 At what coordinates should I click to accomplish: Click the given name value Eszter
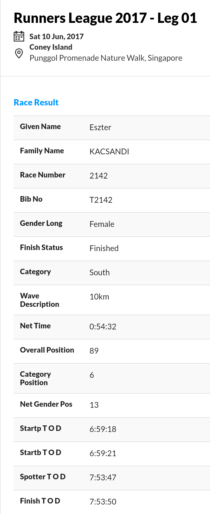[x=100, y=128]
